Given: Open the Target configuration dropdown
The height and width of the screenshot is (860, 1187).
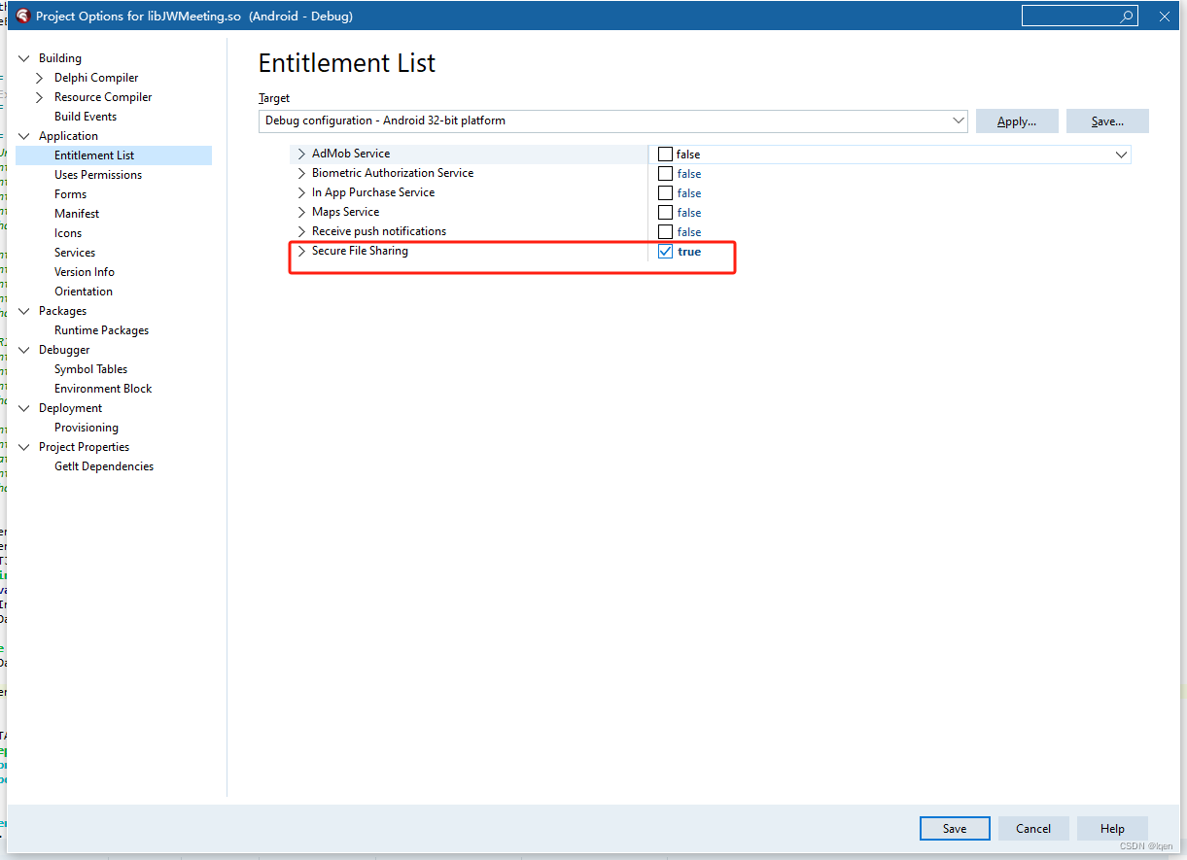Looking at the screenshot, I should pos(960,120).
